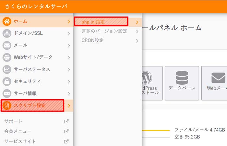Choose php.ini設定 in the submenu
This screenshot has width=227, height=146.
click(108, 22)
